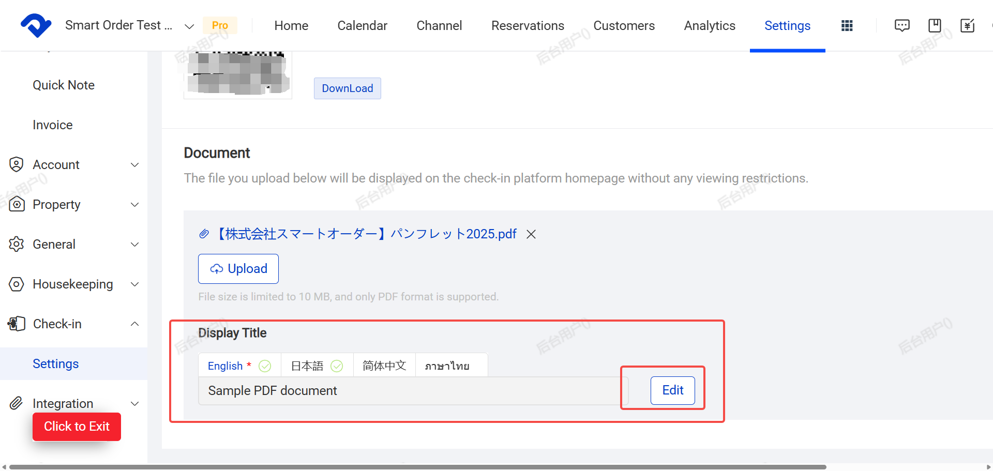Open the Channel tab
Viewport: 993px width, 471px height.
pyautogui.click(x=439, y=25)
